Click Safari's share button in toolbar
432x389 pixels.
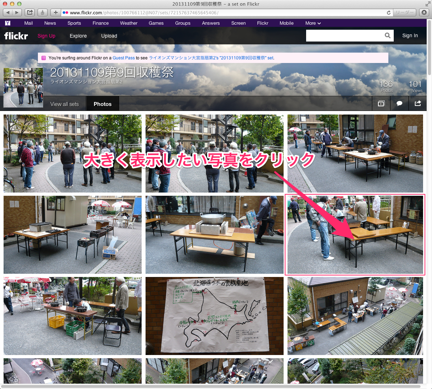(x=30, y=13)
